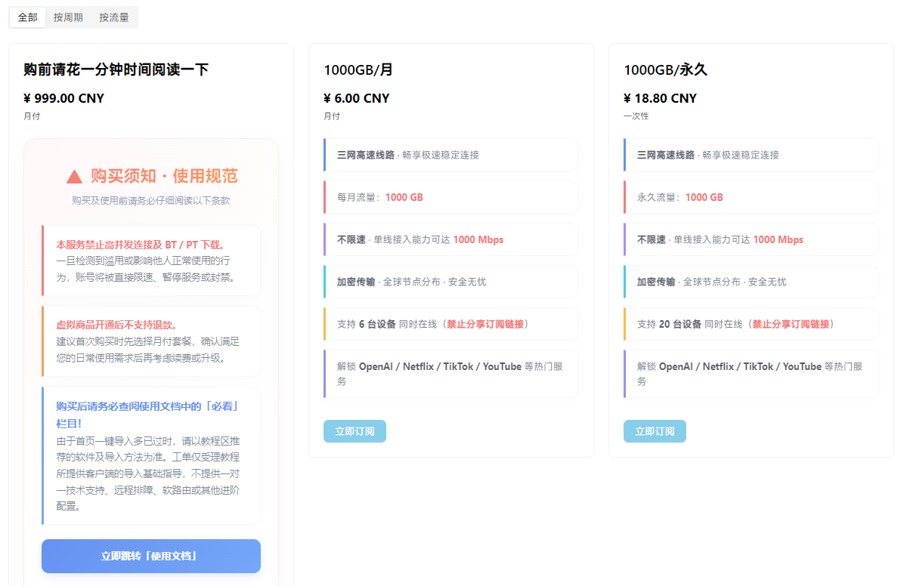Click the 一次性 billing label

coord(636,116)
